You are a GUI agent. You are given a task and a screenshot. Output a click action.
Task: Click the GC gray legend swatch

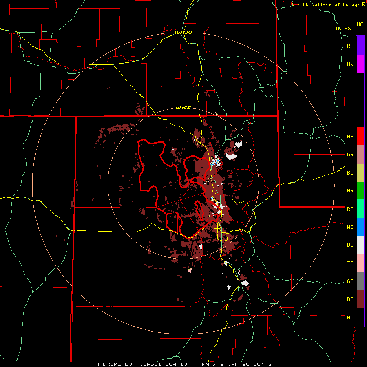pyautogui.click(x=360, y=281)
